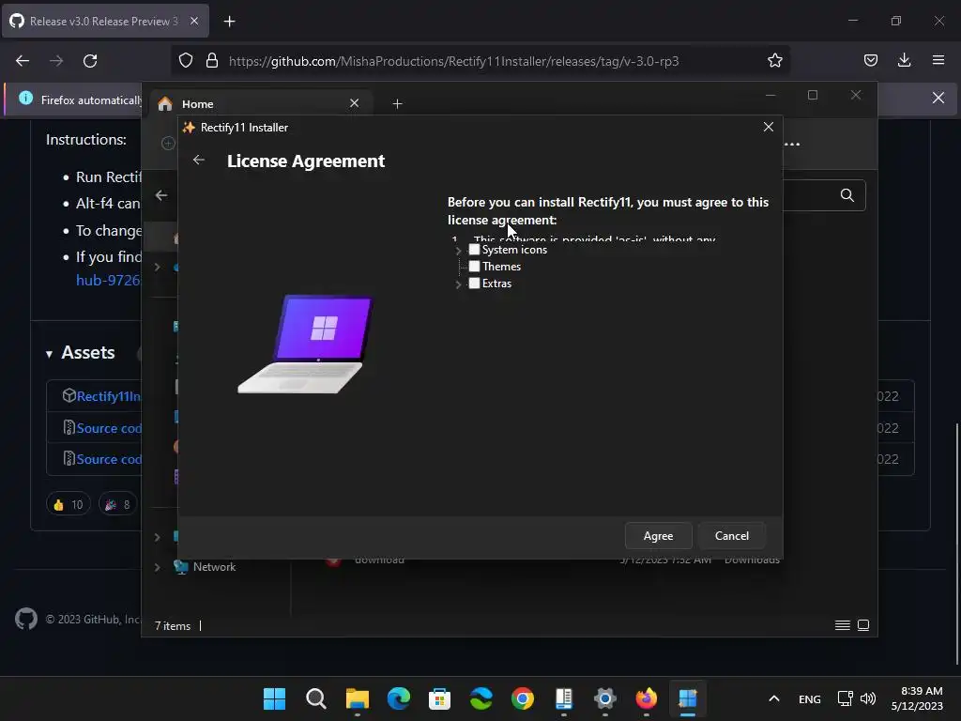Image resolution: width=961 pixels, height=721 pixels.
Task: Click the hub-9726 link in instructions
Action: 109,280
